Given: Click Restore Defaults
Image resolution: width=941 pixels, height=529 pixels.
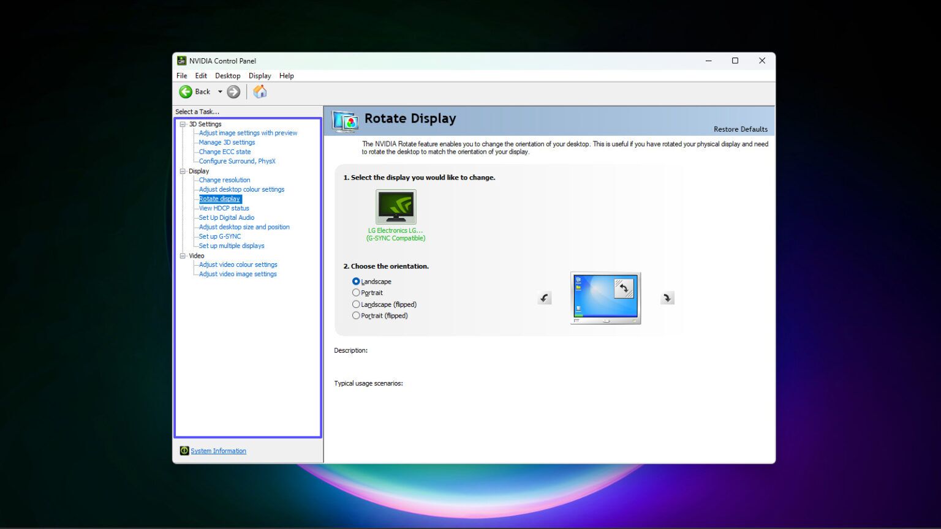Looking at the screenshot, I should pyautogui.click(x=741, y=129).
